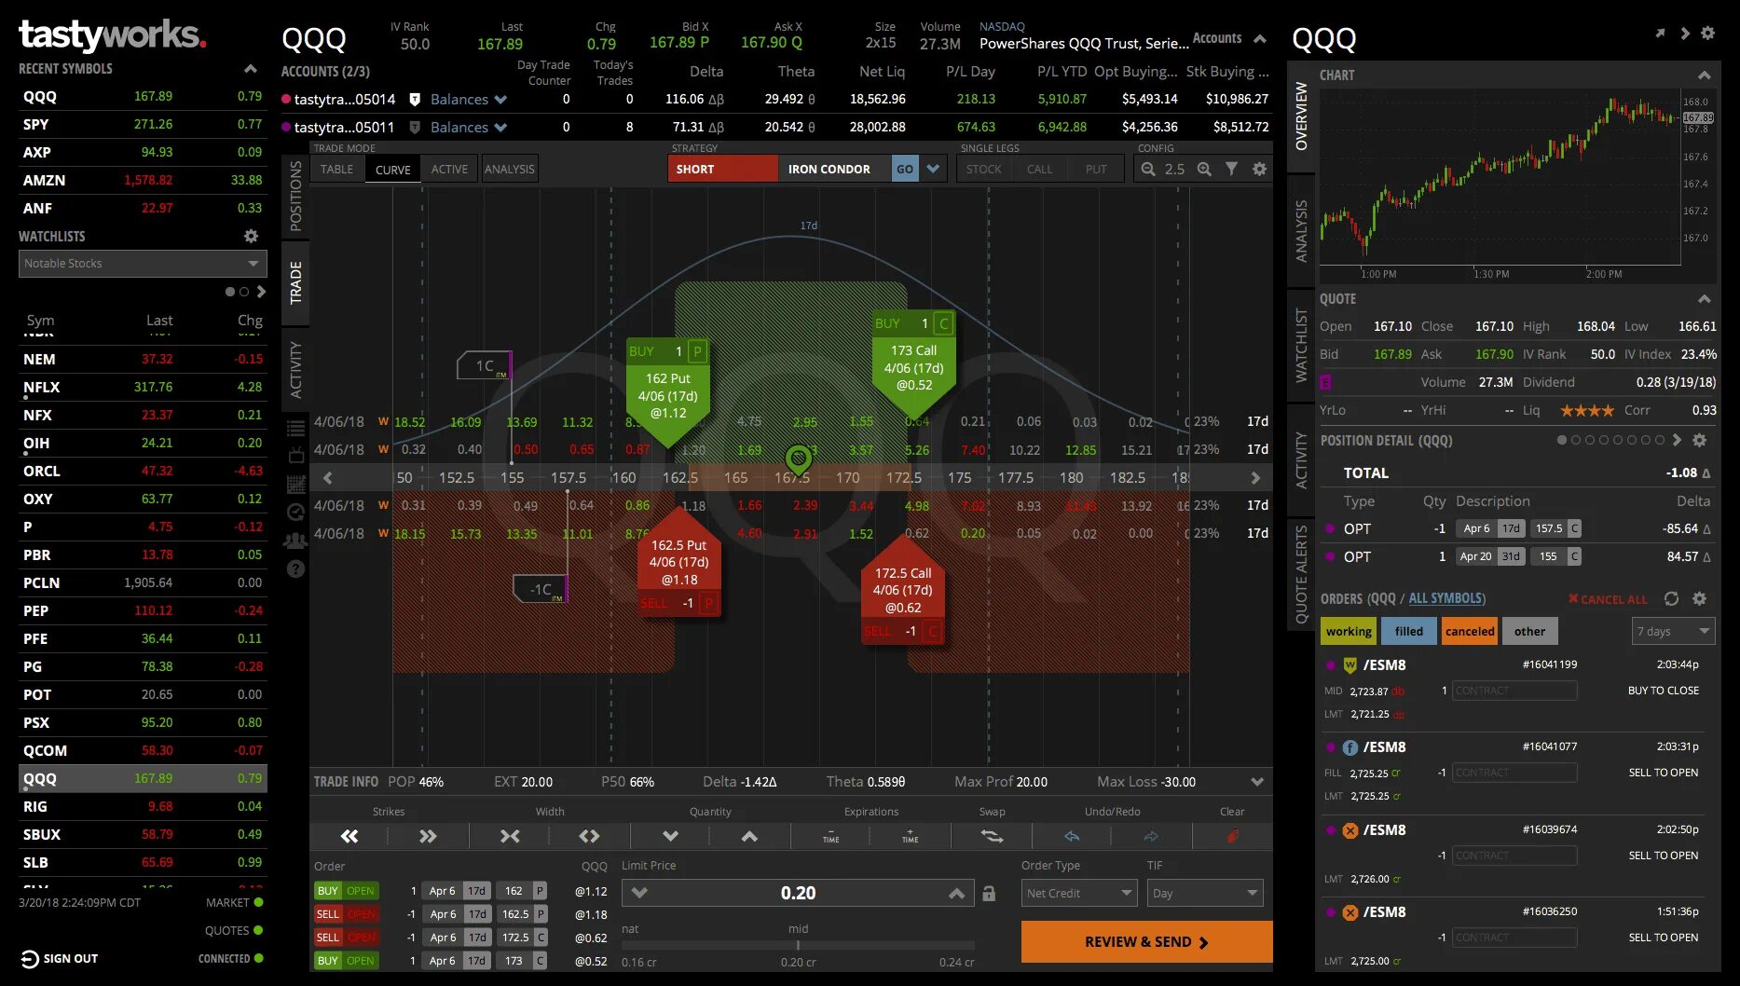Open strategy selection dropdown arrow
The width and height of the screenshot is (1740, 986).
(x=933, y=169)
